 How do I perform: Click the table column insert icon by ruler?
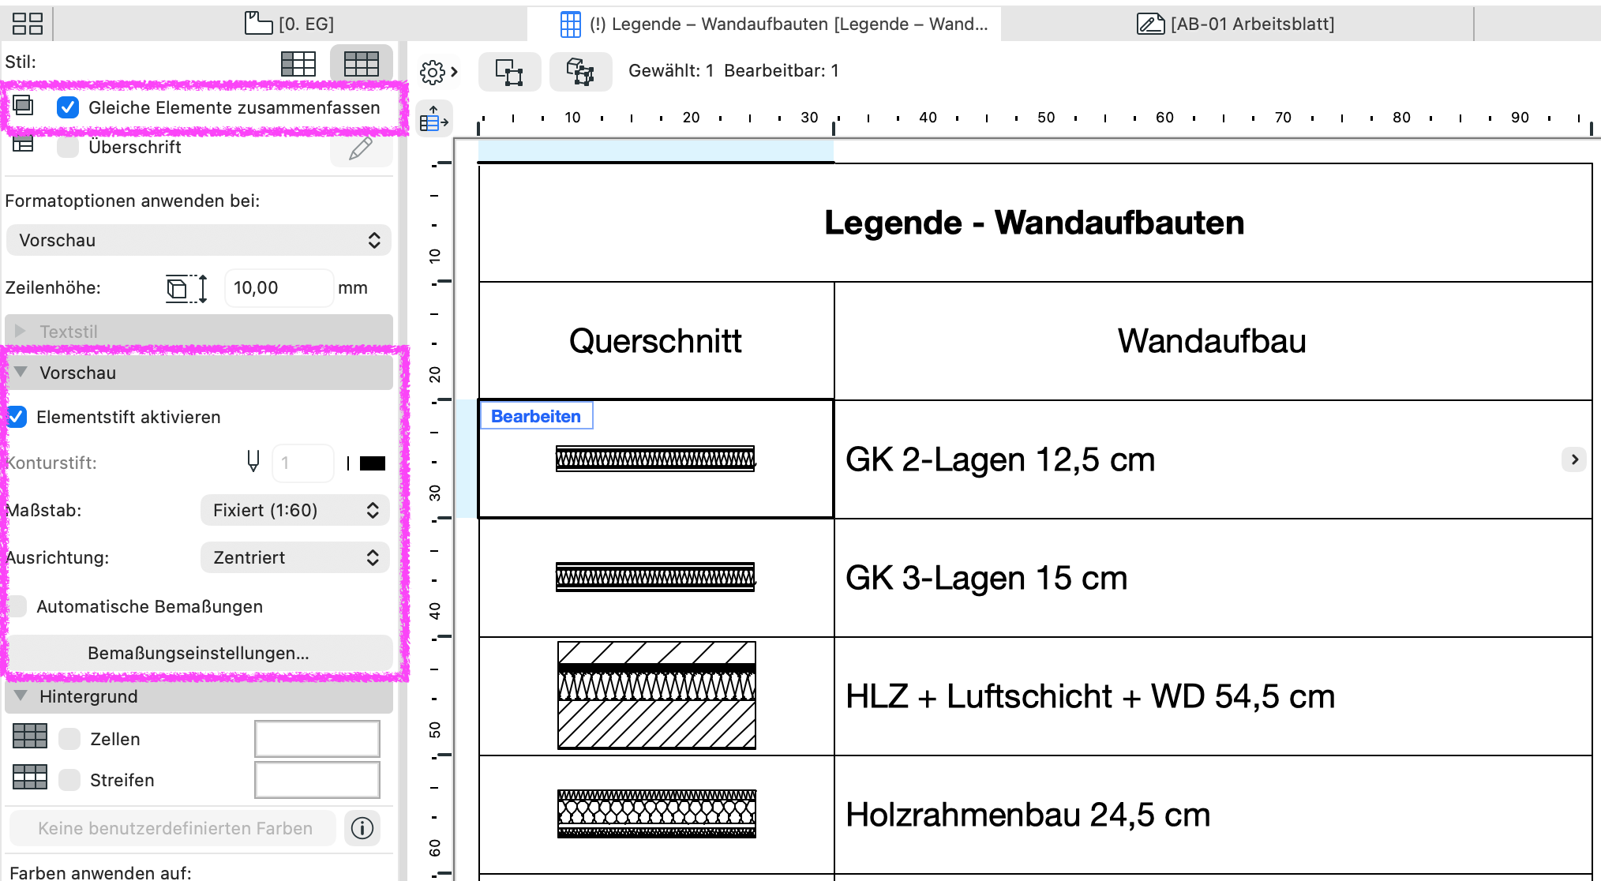tap(433, 118)
